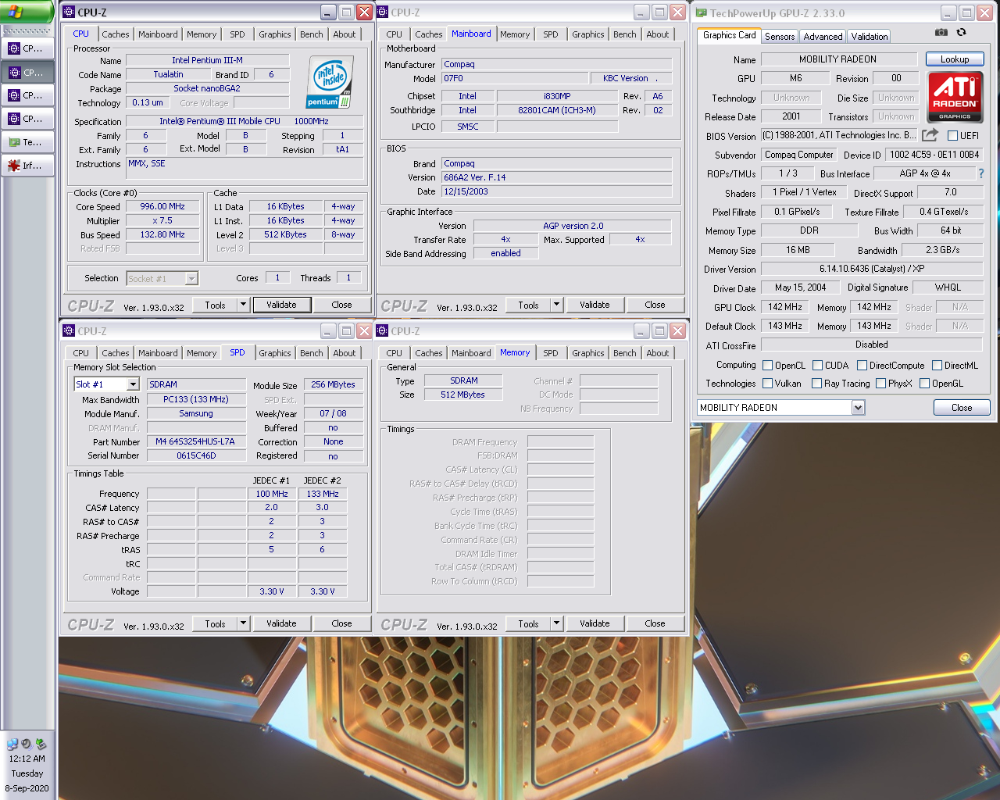Image resolution: width=1000 pixels, height=800 pixels.
Task: Switch to the GPU-Z Advanced tab
Action: pyautogui.click(x=823, y=37)
